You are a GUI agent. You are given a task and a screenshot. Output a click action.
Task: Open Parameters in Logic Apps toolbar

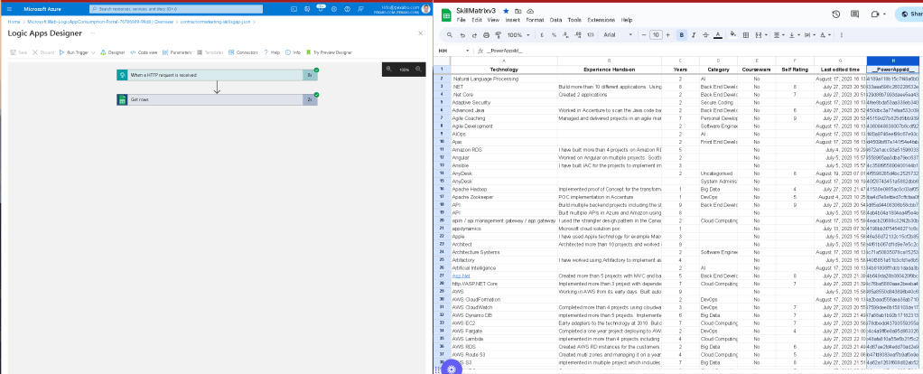click(177, 52)
